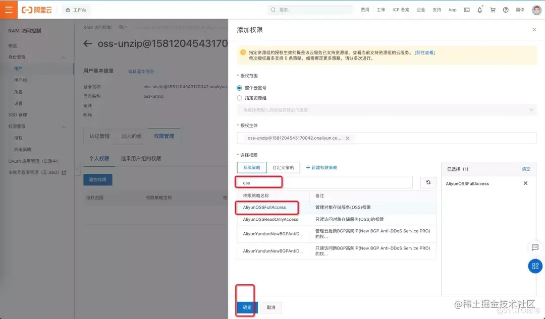Remove the oss-unzip principal tag
The height and width of the screenshot is (319, 545).
[348, 138]
